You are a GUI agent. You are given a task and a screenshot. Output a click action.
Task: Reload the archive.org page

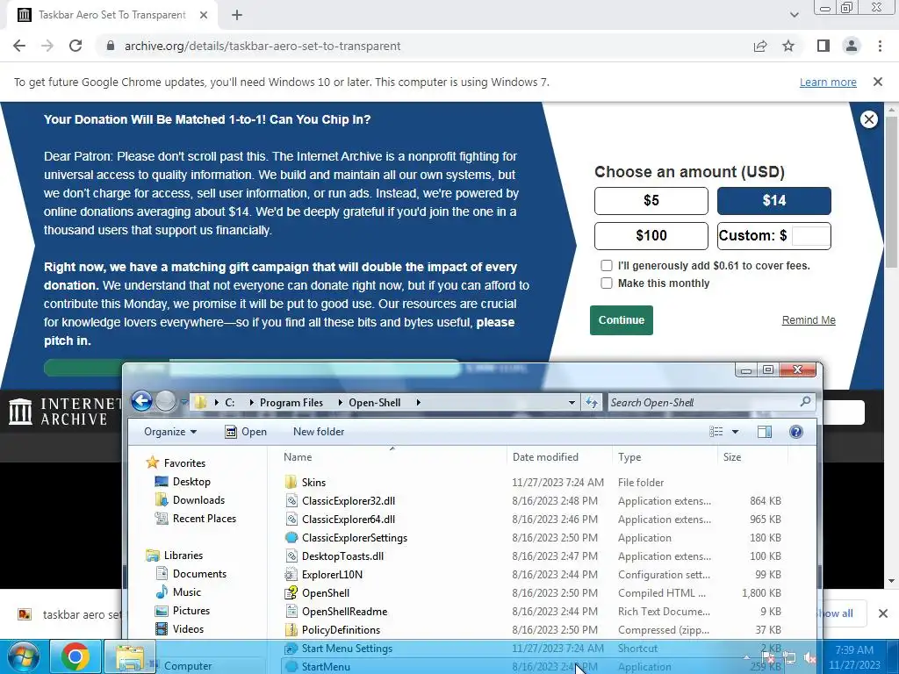(76, 46)
